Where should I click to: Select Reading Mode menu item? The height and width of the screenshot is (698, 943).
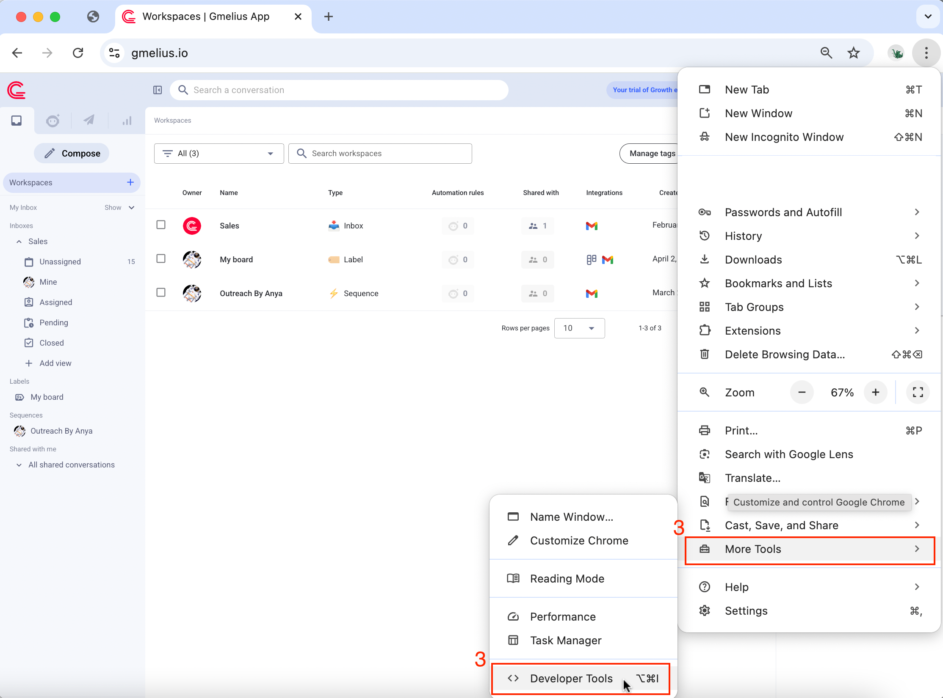click(x=583, y=579)
